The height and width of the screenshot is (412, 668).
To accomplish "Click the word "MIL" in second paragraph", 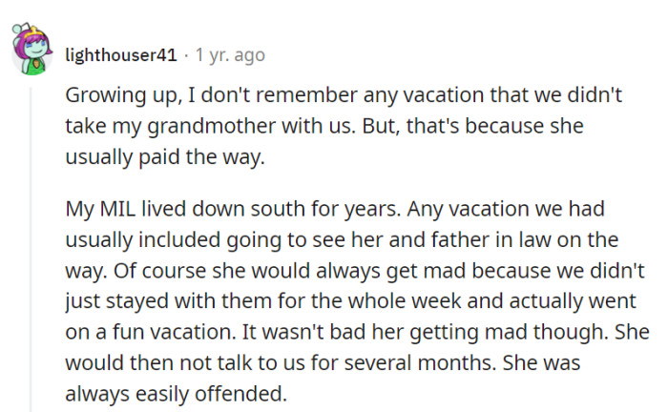I will tap(112, 208).
